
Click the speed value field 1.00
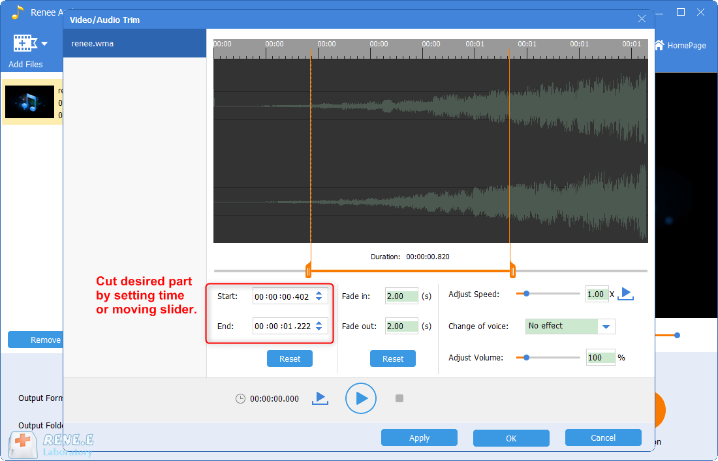point(597,294)
